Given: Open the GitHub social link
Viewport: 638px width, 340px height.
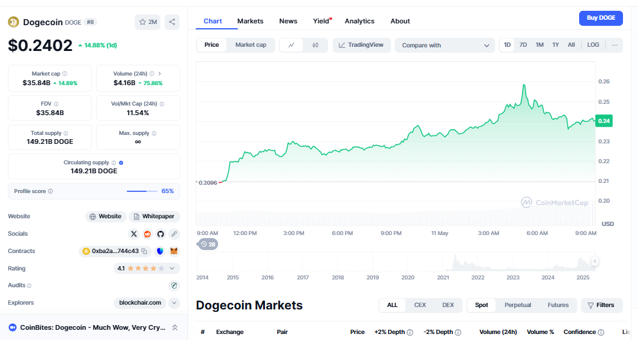Looking at the screenshot, I should [x=161, y=234].
